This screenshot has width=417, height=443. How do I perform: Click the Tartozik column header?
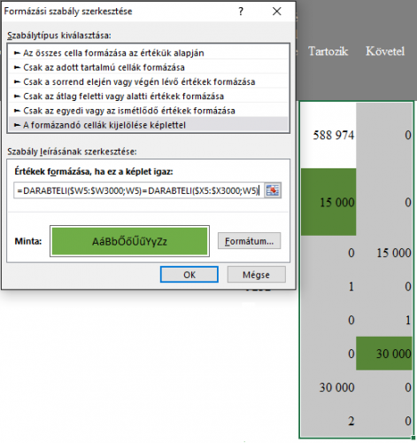tap(328, 51)
